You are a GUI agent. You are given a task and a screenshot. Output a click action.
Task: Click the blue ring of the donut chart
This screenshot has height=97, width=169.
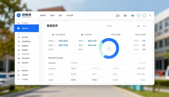117,48
